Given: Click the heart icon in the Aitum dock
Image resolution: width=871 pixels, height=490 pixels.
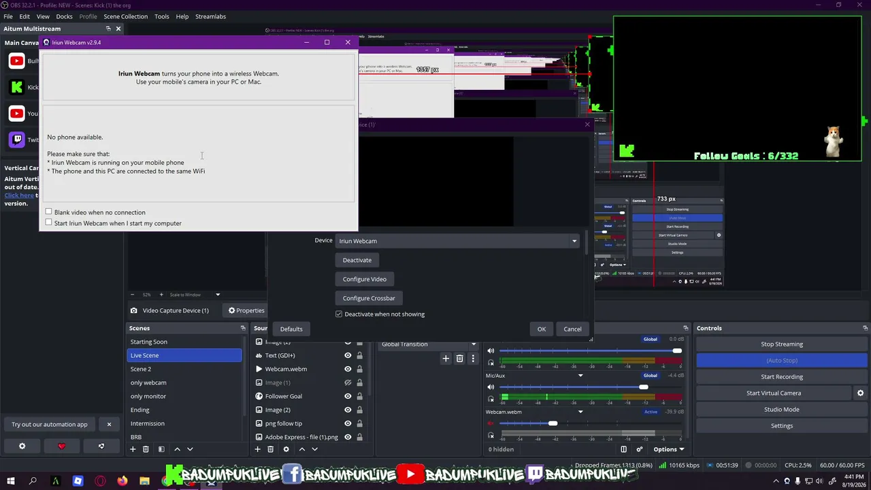Looking at the screenshot, I should pyautogui.click(x=61, y=446).
